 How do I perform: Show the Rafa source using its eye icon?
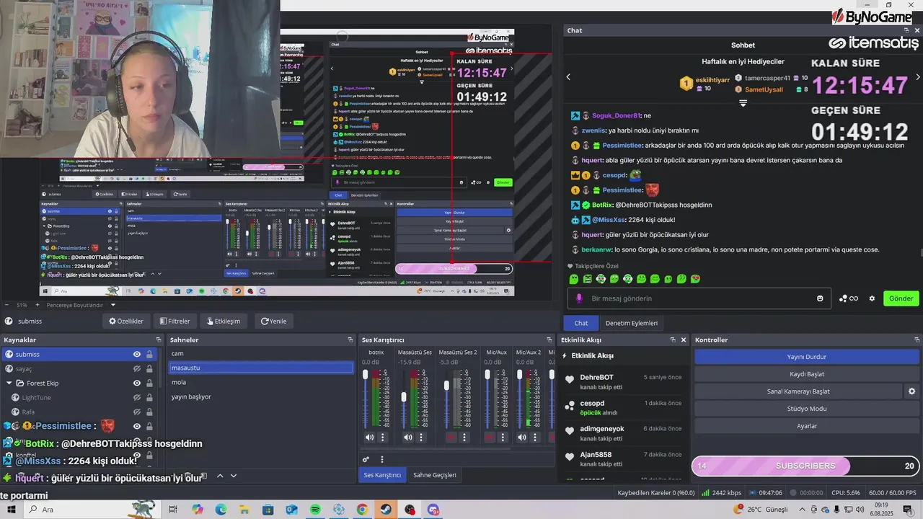tap(137, 412)
